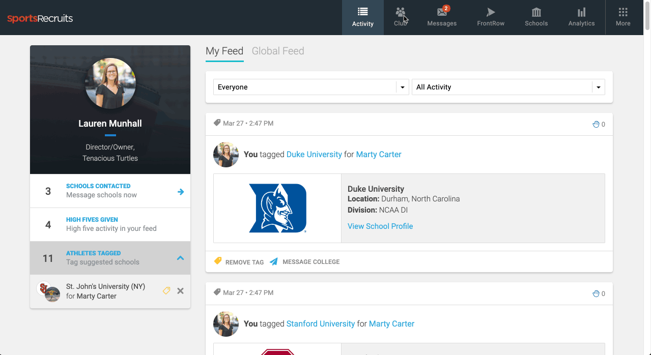
Task: Collapse the Athletes Tagged section
Action: pyautogui.click(x=180, y=258)
